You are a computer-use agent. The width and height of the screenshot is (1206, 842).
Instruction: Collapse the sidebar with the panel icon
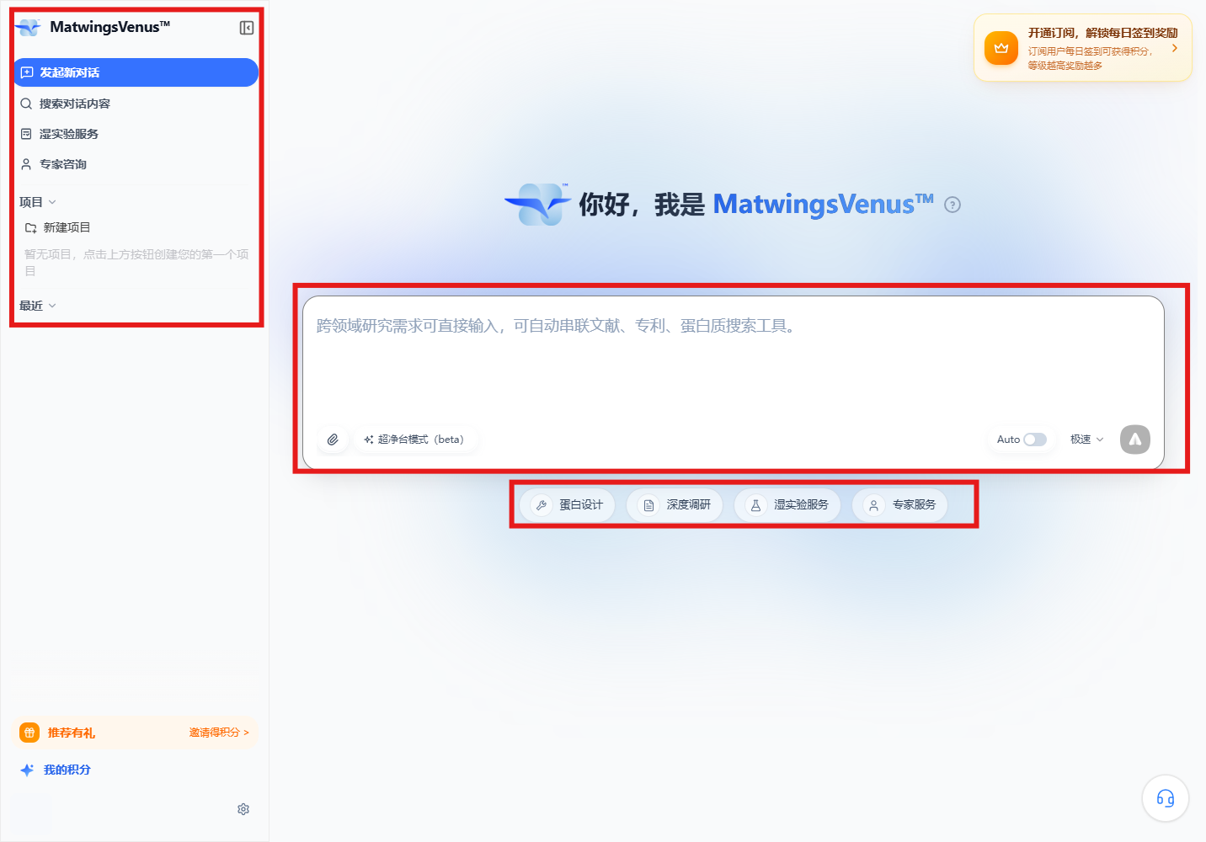click(247, 28)
